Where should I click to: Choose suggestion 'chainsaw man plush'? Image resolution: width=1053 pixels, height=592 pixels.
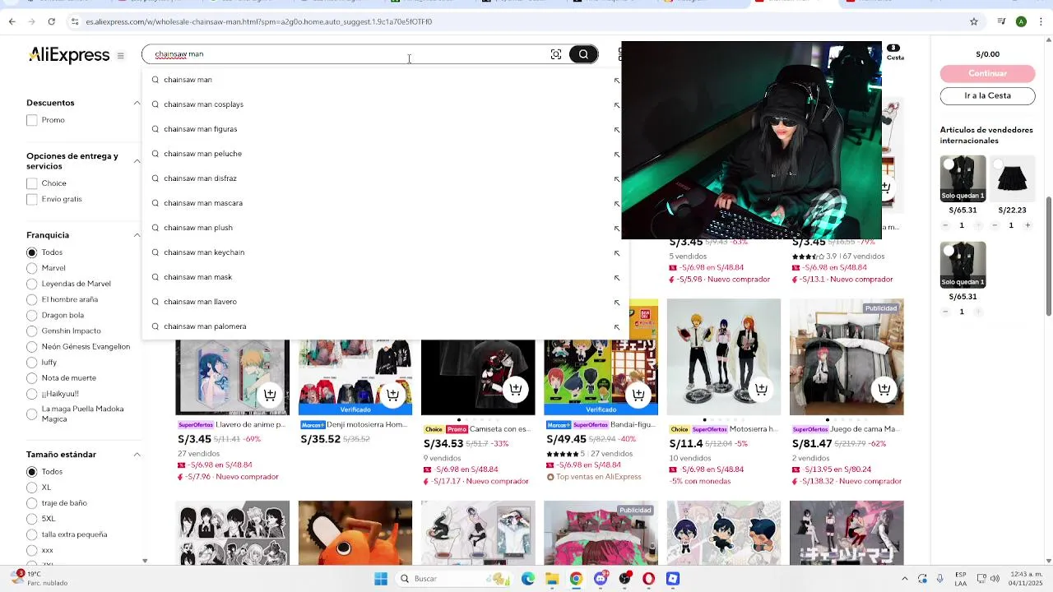point(198,228)
